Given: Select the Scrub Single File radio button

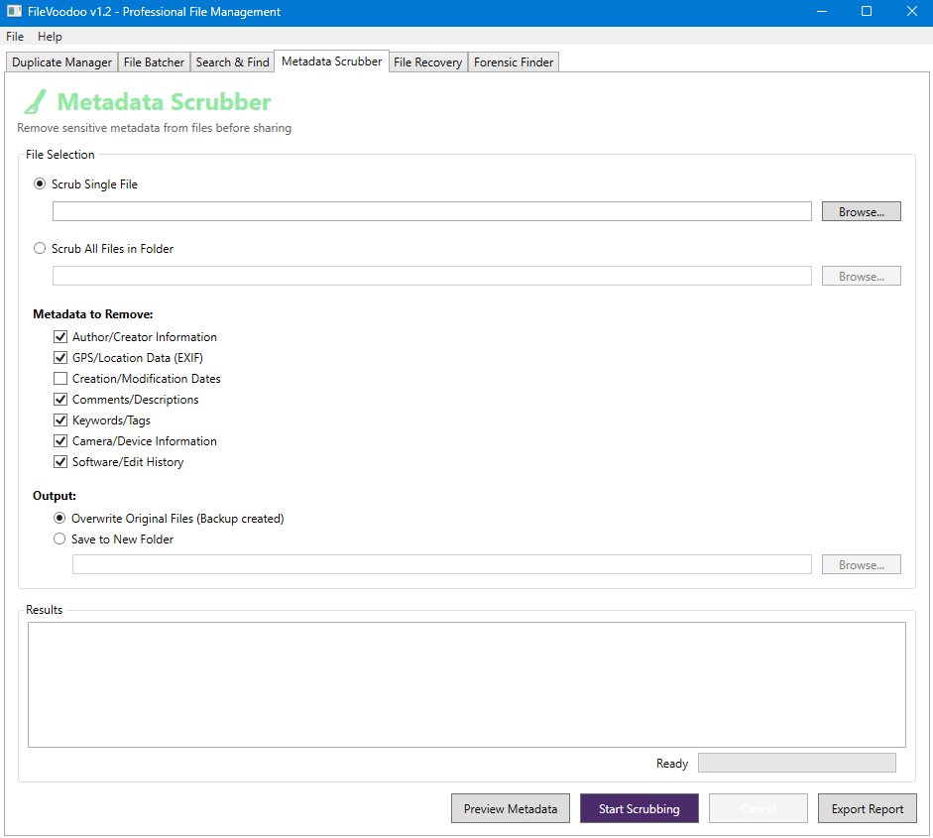Looking at the screenshot, I should coord(40,184).
